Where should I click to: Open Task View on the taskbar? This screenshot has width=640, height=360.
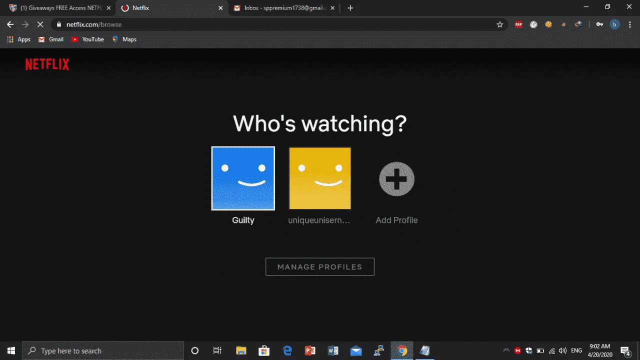[217, 350]
